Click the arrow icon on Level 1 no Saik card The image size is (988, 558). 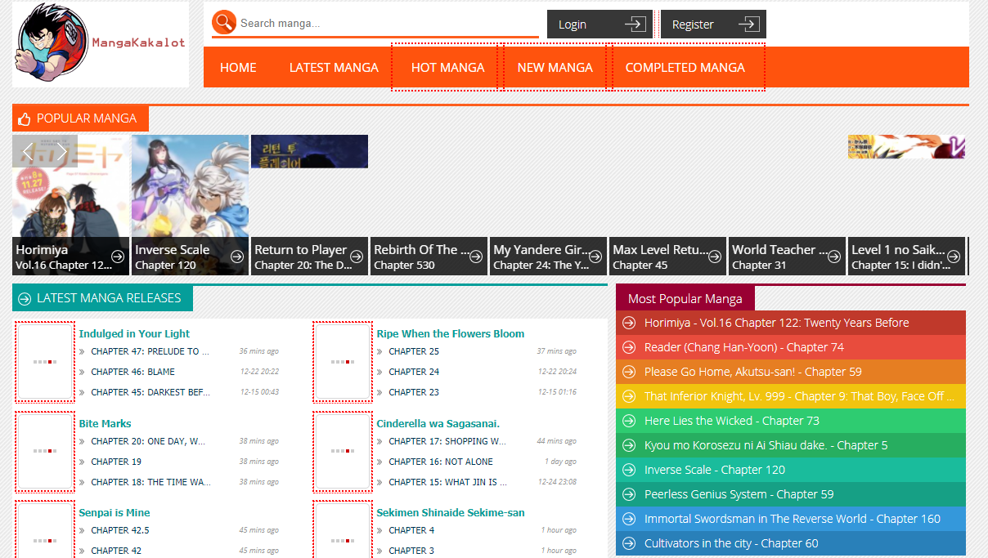(954, 257)
